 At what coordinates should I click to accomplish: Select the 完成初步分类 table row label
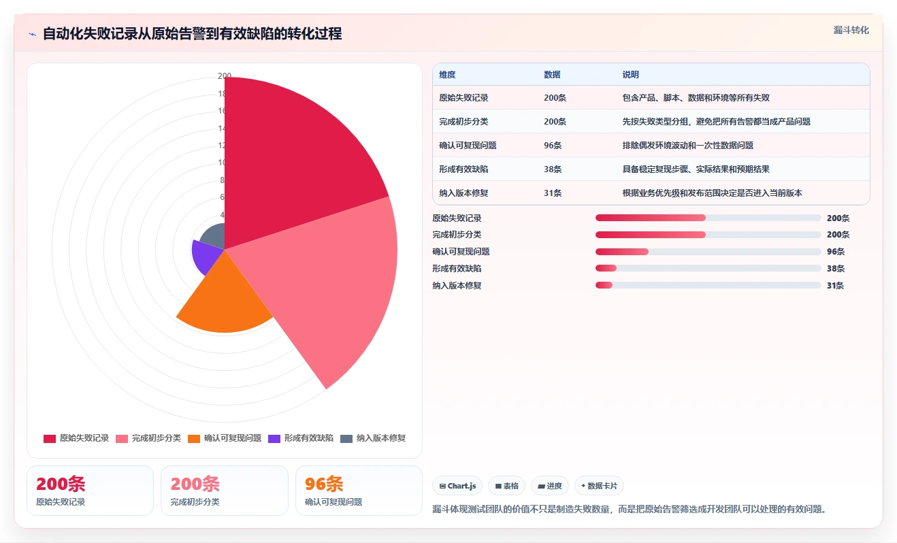[x=463, y=122]
